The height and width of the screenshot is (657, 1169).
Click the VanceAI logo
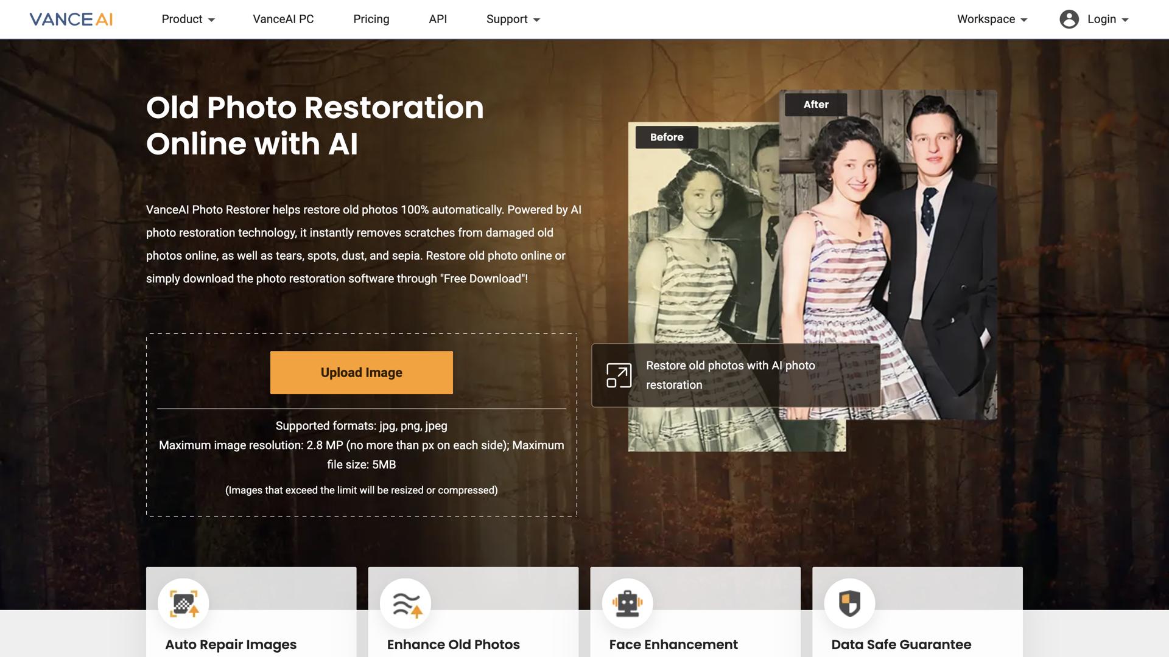(x=71, y=19)
